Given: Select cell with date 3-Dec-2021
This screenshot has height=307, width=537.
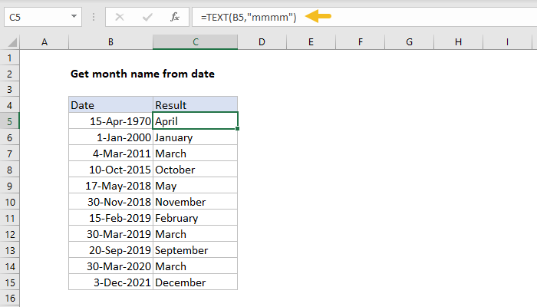Looking at the screenshot, I should click(x=110, y=282).
